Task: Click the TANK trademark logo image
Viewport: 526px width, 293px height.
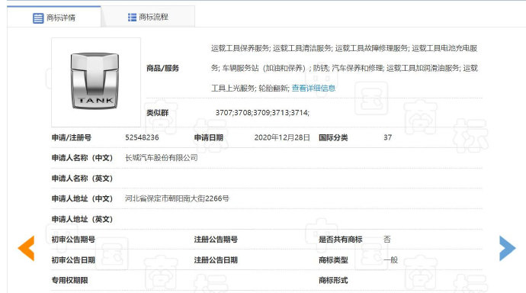Action: (96, 82)
